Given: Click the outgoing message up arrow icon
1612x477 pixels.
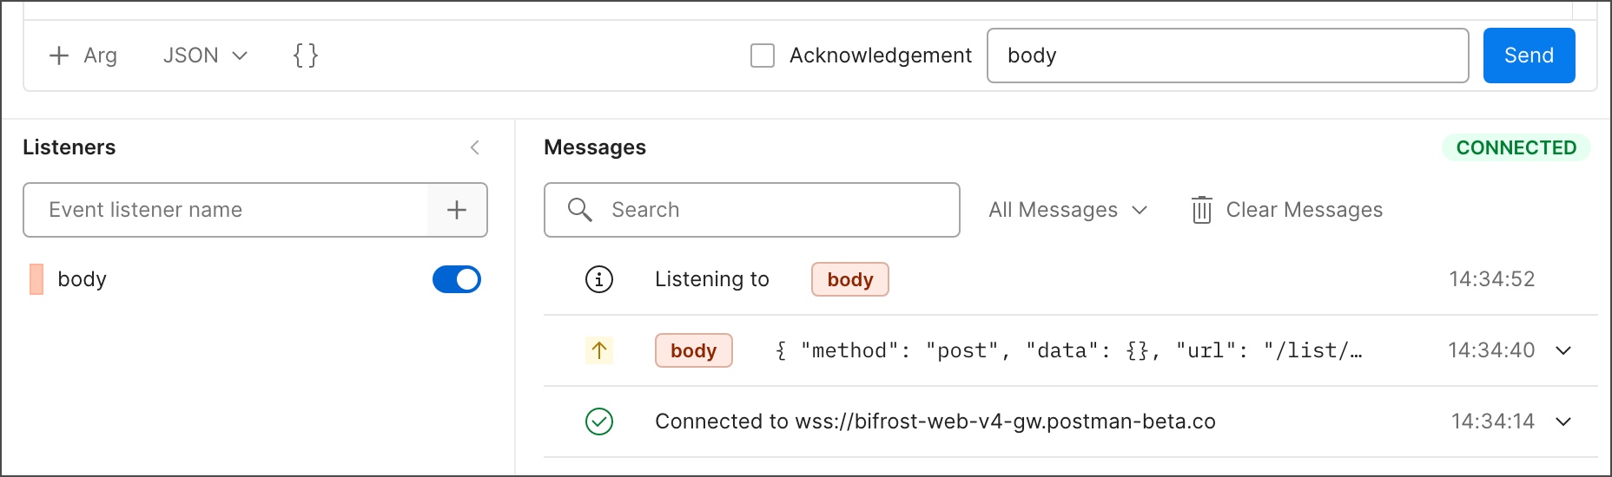Looking at the screenshot, I should (x=599, y=350).
